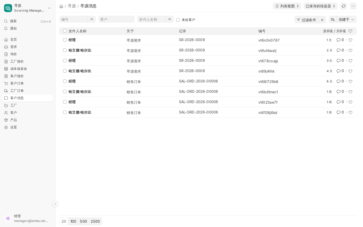Select the checkbox for row vt6108j6kd
Viewport: 363px width, 227px height.
pos(65,112)
